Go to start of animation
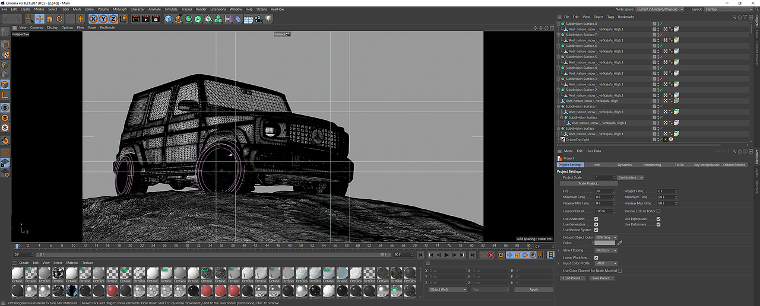This screenshot has height=306, width=760. pyautogui.click(x=420, y=255)
